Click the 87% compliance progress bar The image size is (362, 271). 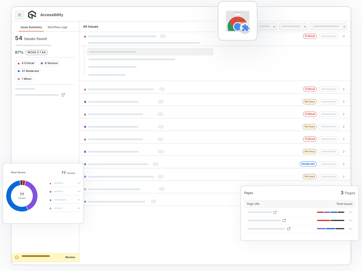pyautogui.click(x=33, y=45)
